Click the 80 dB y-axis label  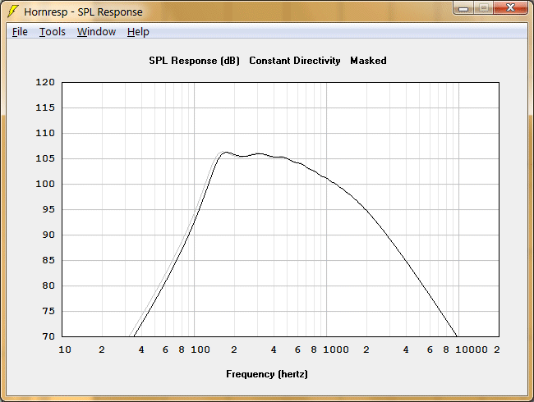48,286
